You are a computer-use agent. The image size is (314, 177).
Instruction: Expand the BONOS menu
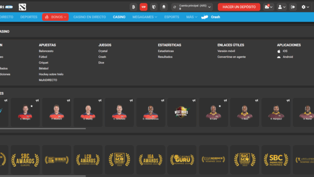point(55,17)
